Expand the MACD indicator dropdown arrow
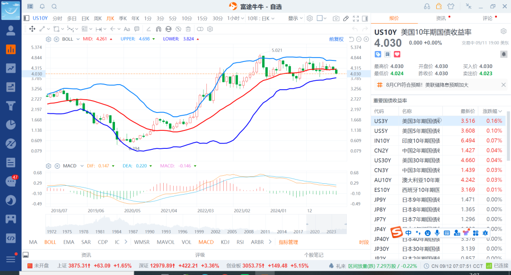Screen dimensions: 511x275 point(82,166)
